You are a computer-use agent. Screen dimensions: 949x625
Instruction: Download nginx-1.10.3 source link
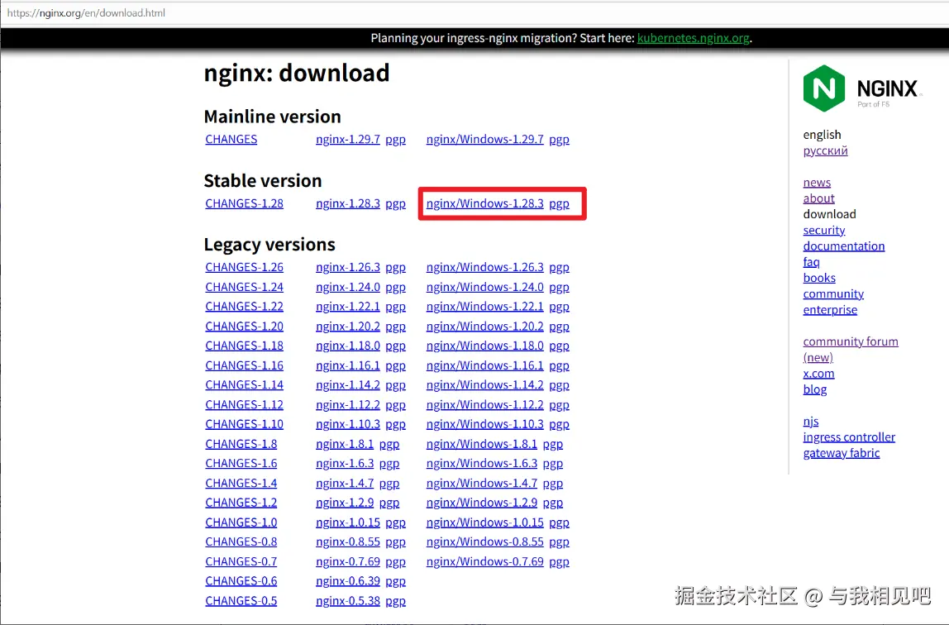(348, 424)
